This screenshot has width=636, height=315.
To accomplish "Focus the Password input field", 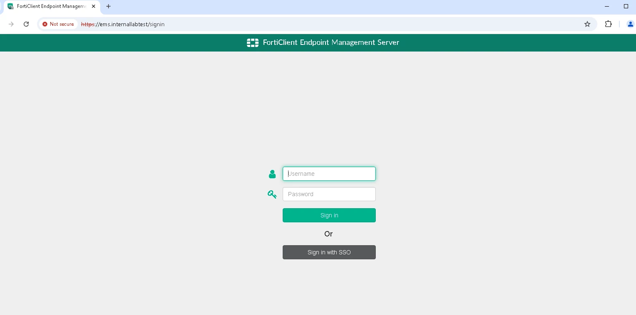I will click(x=329, y=194).
